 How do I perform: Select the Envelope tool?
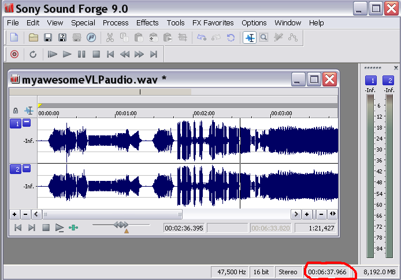(293, 38)
